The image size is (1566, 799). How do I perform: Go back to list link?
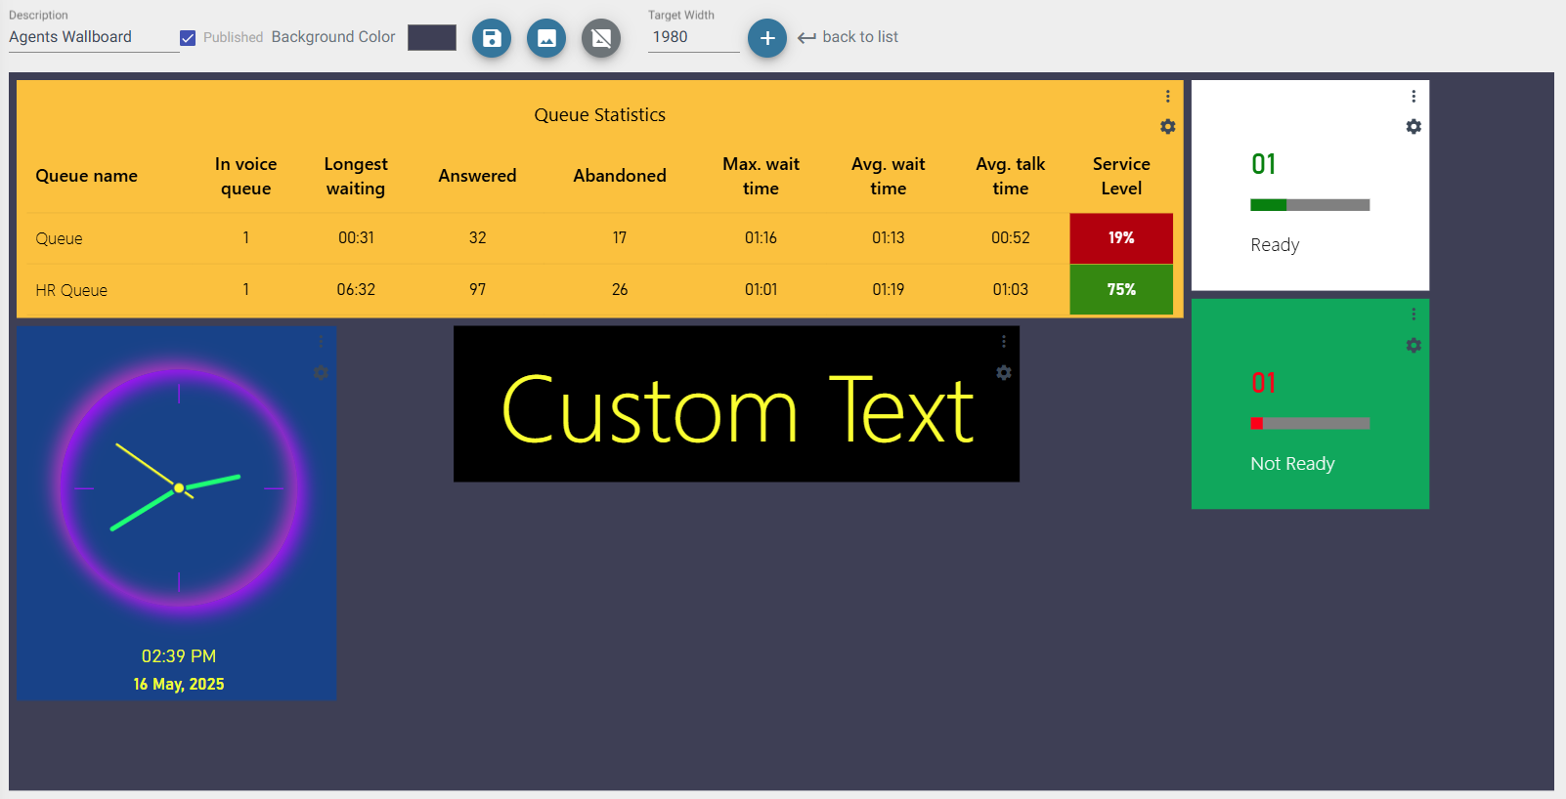[x=848, y=37]
